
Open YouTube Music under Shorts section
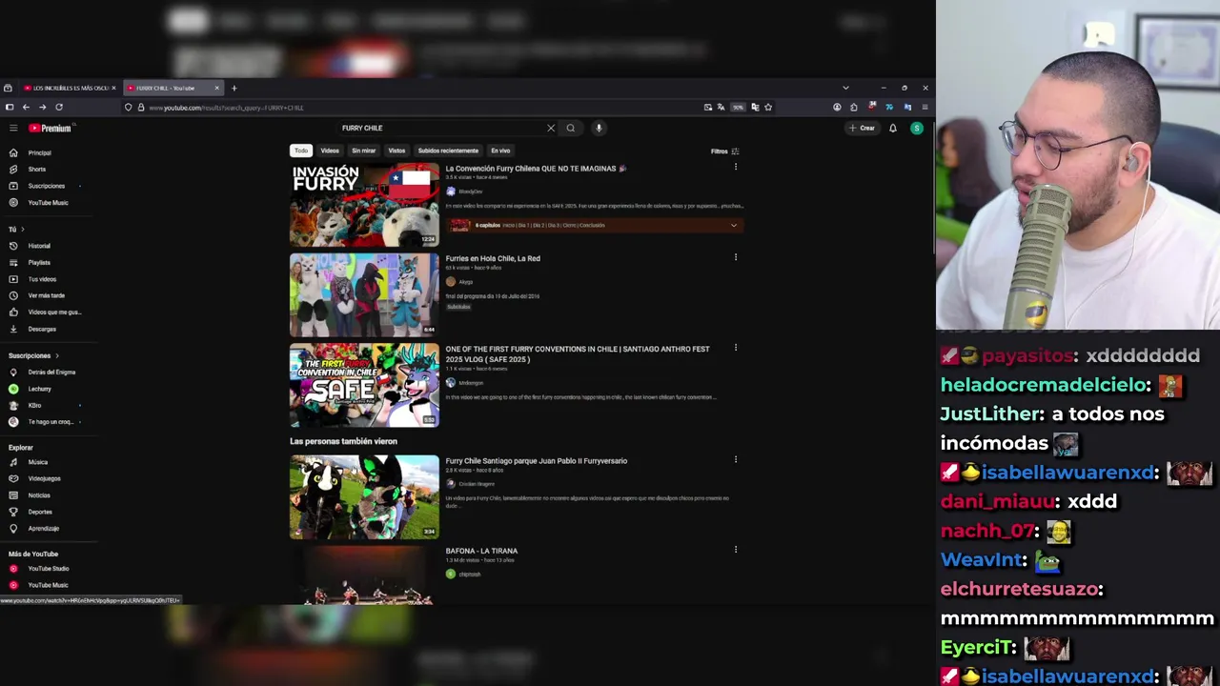pyautogui.click(x=46, y=202)
